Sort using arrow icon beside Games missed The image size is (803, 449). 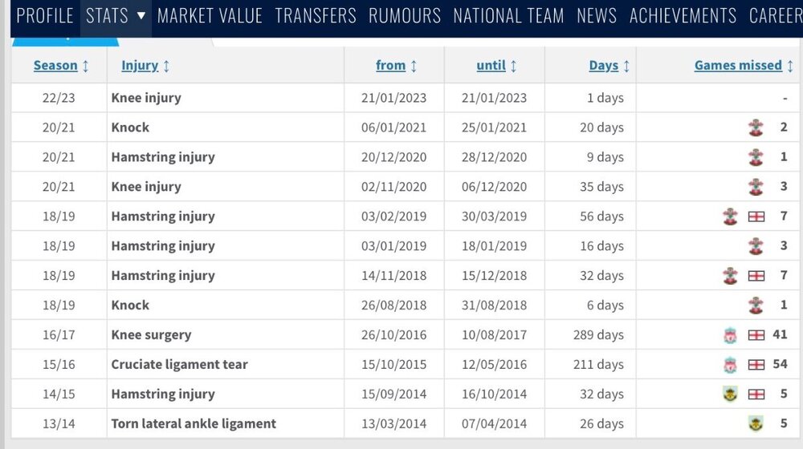790,66
